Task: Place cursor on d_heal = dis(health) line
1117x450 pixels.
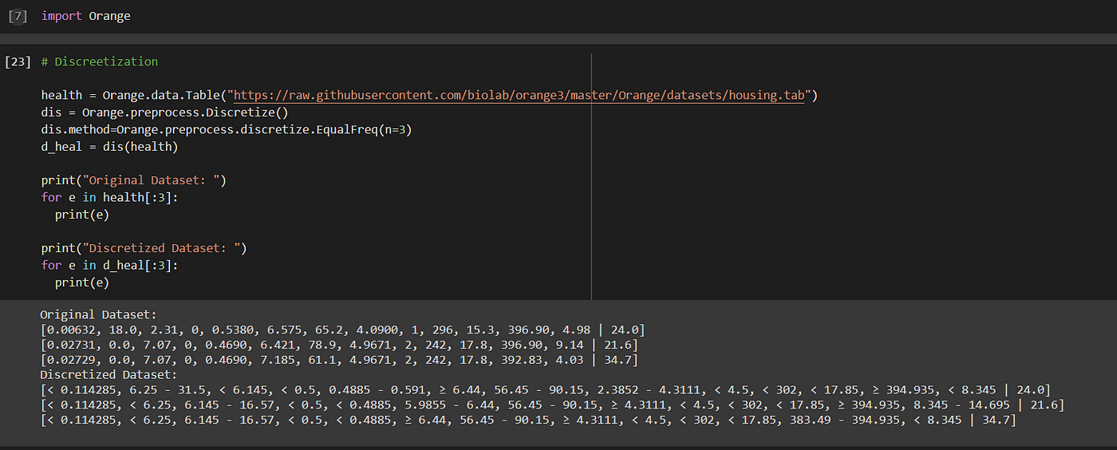Action: (110, 147)
